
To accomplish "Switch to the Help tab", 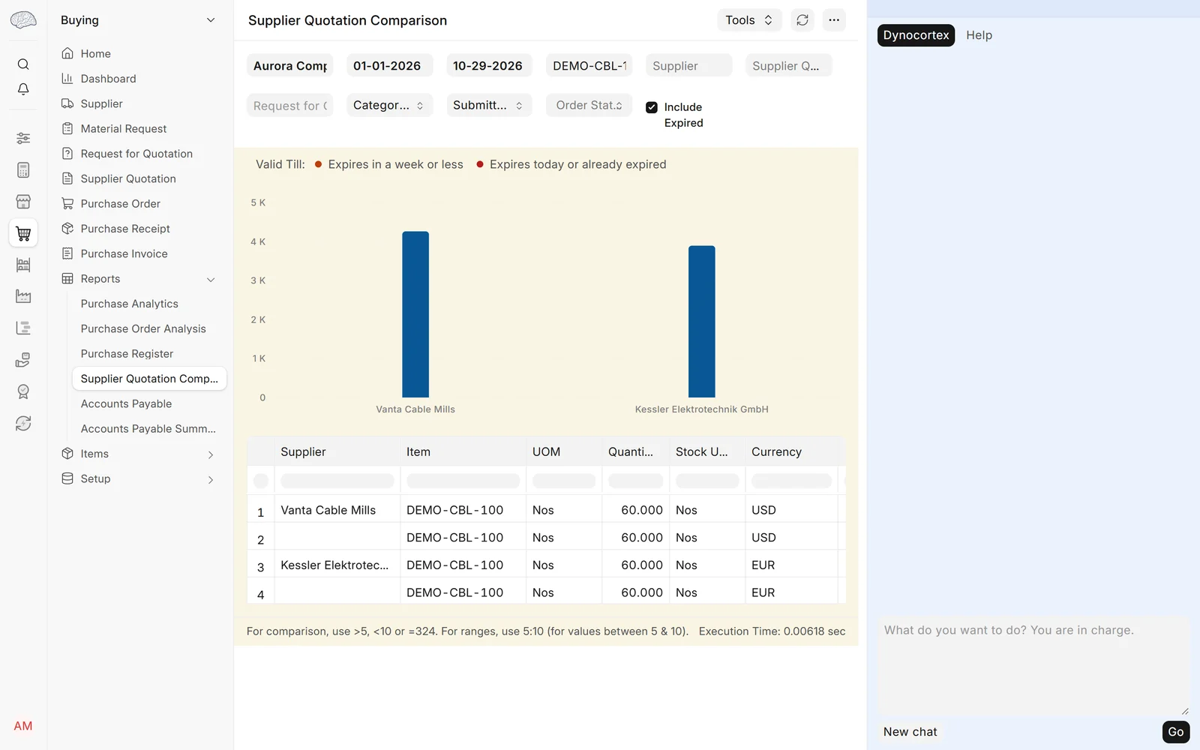I will (x=979, y=35).
